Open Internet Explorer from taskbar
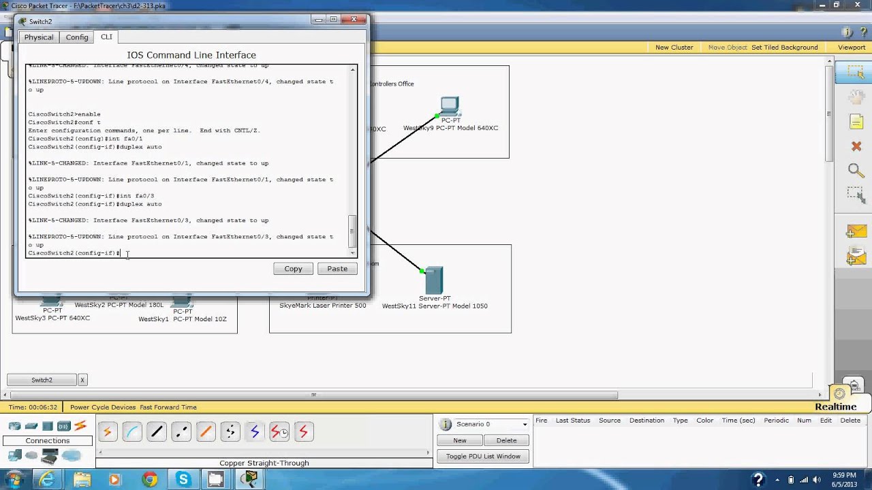Viewport: 872px width, 490px height. 47,480
